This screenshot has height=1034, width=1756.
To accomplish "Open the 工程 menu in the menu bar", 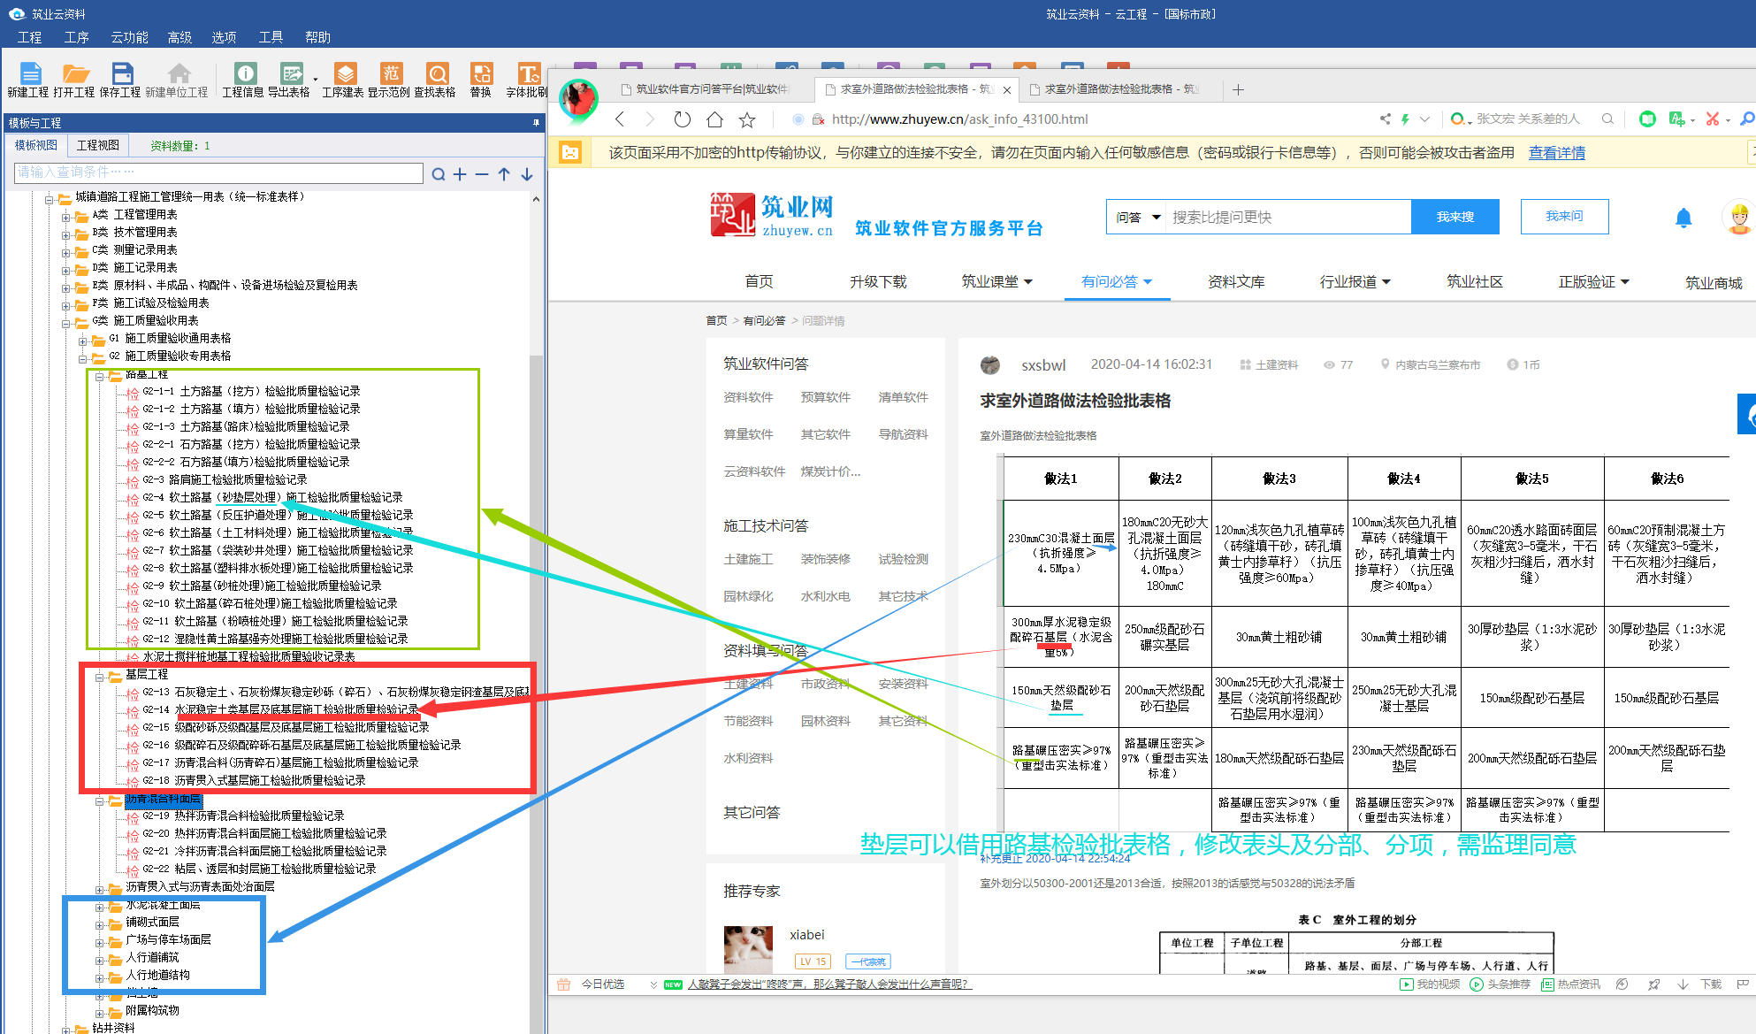I will [29, 37].
